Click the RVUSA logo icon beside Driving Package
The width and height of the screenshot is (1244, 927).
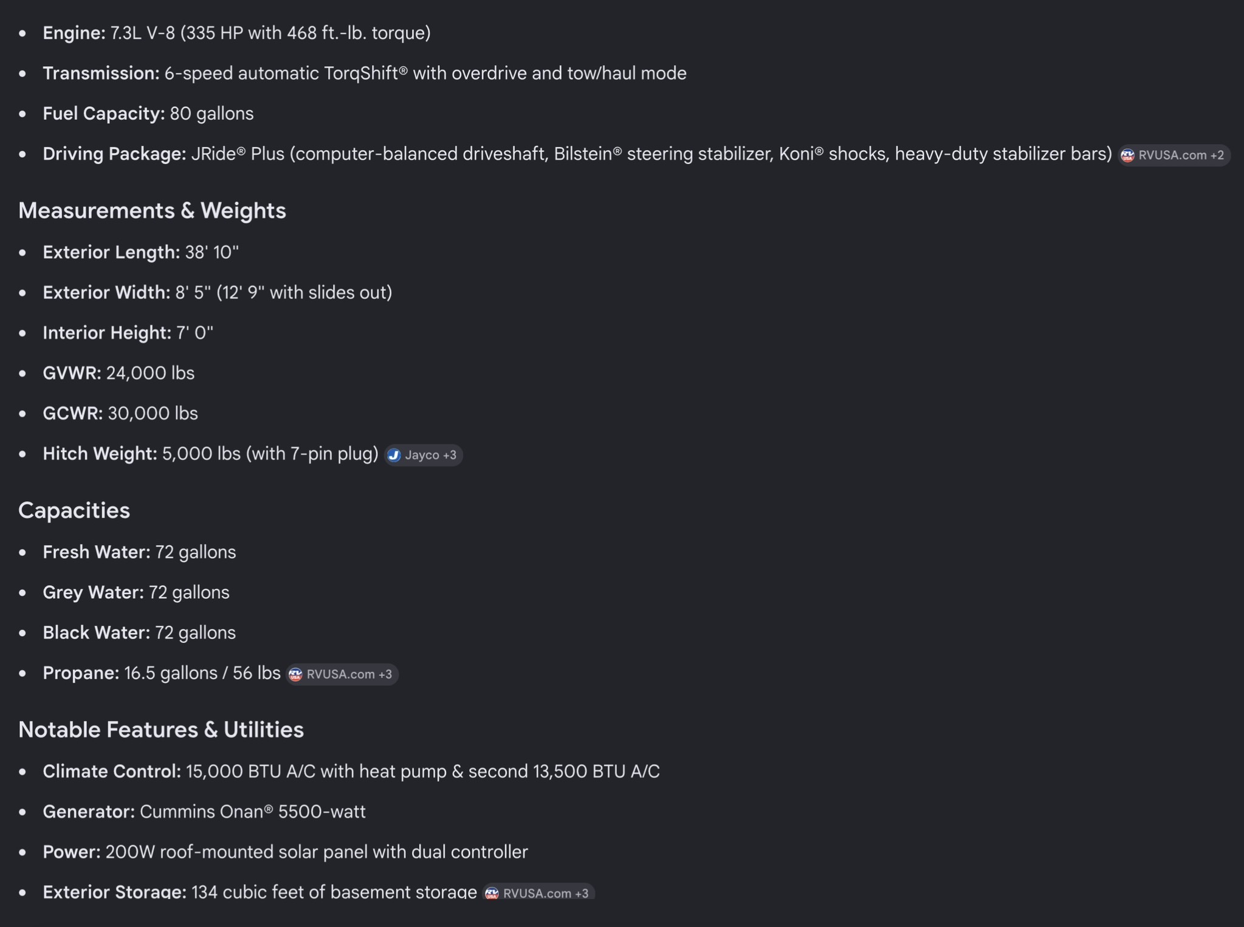[x=1127, y=156]
